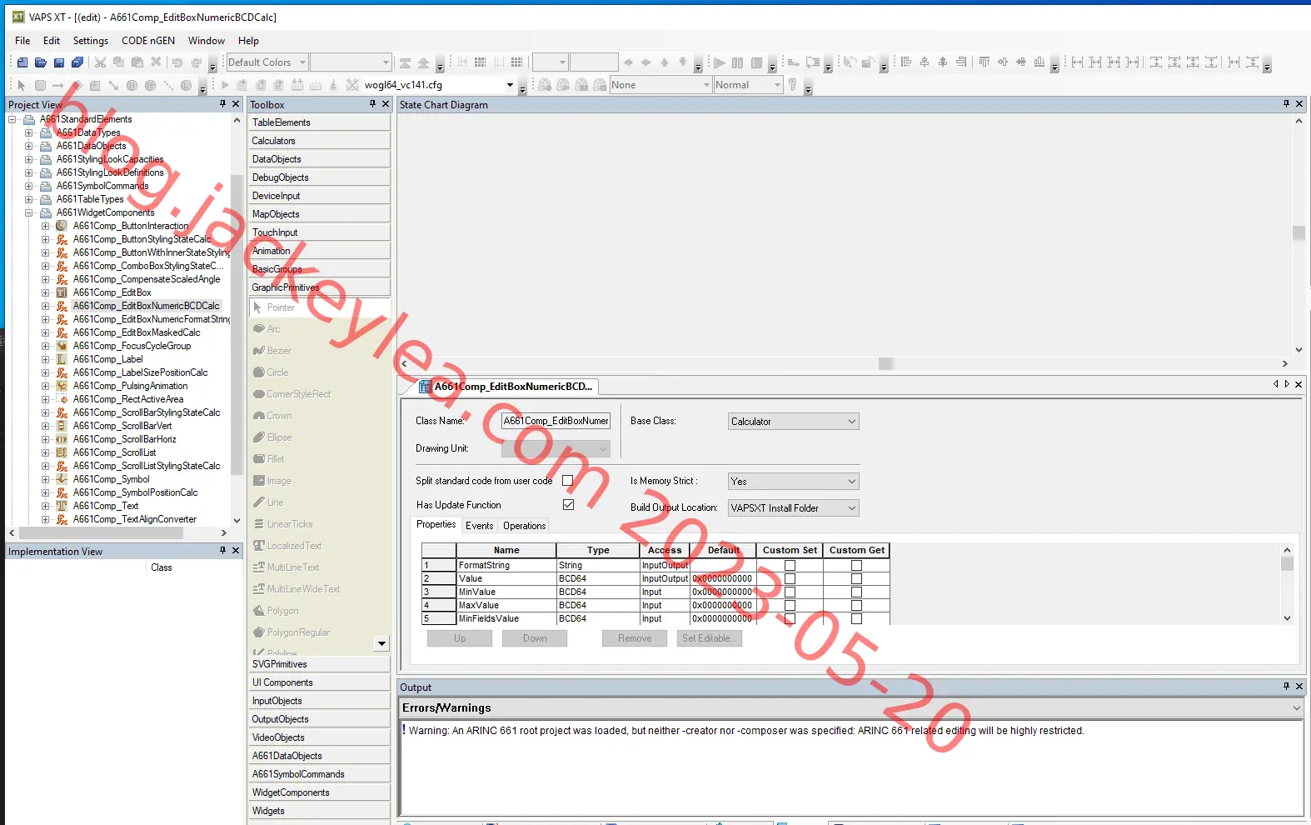The image size is (1311, 825).
Task: Click the Open folder toolbar icon
Action: (x=41, y=62)
